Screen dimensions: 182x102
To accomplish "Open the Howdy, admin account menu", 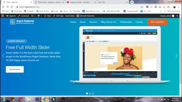I will coord(167,16).
